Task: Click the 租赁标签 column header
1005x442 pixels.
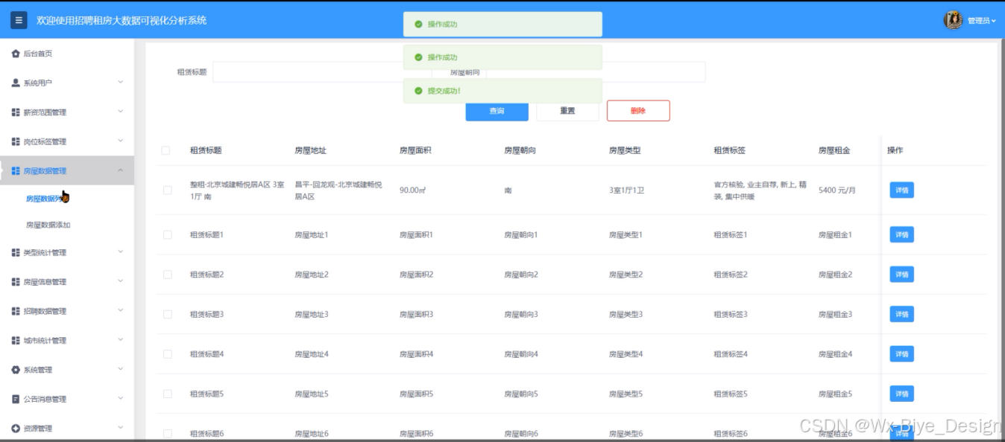Action: 730,150
